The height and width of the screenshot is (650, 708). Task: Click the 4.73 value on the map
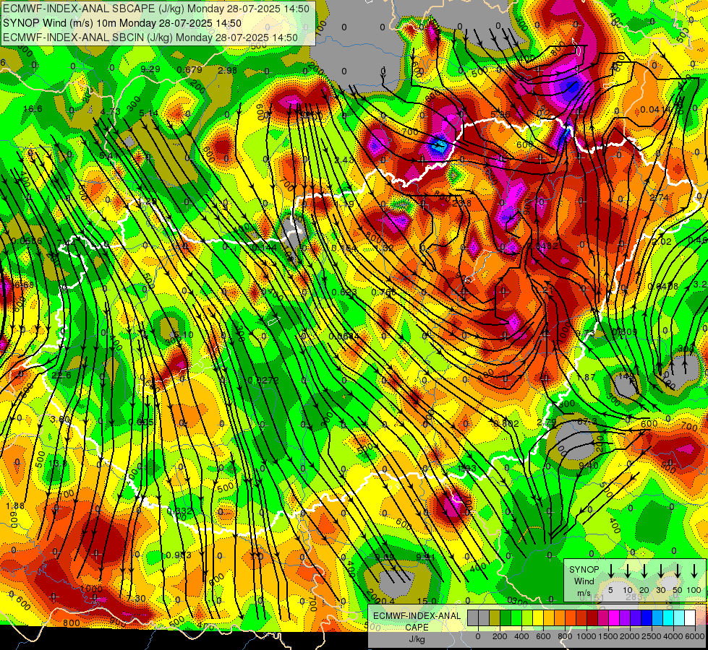click(x=111, y=112)
